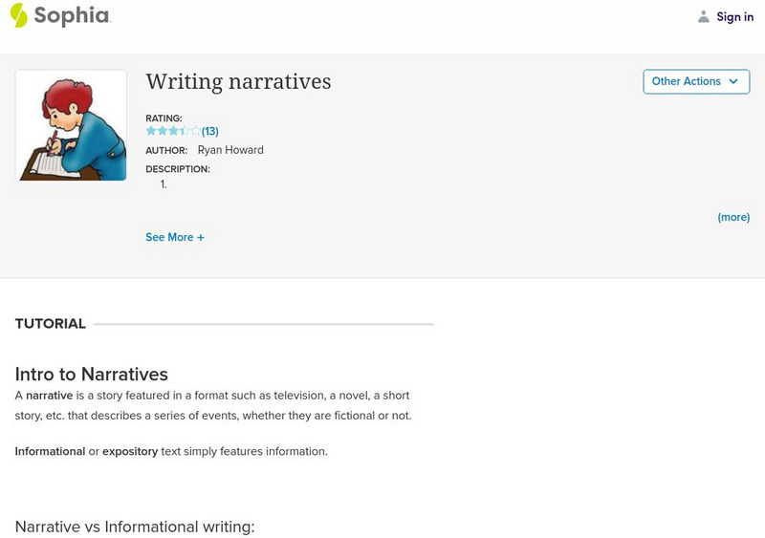The width and height of the screenshot is (765, 538).
Task: Open the child writing thumbnail image
Action: pos(71,125)
